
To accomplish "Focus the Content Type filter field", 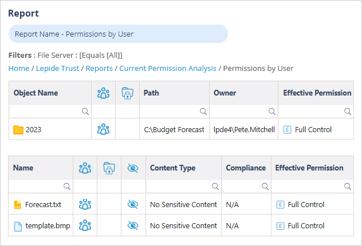I will click(183, 187).
